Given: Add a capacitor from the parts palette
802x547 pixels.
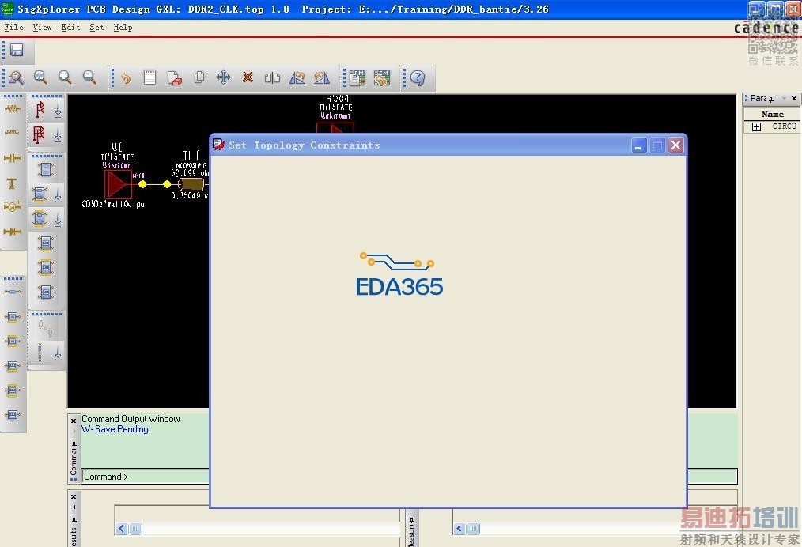Looking at the screenshot, I should tap(13, 158).
